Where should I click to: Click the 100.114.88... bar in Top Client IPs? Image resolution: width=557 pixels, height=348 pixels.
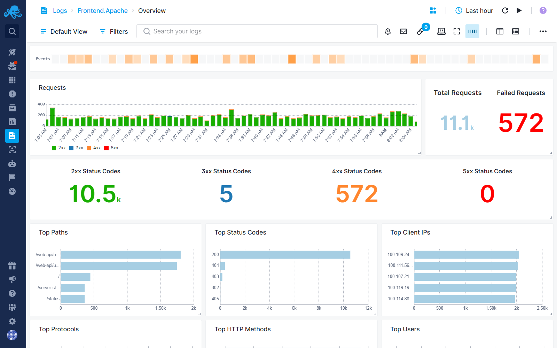coord(464,299)
